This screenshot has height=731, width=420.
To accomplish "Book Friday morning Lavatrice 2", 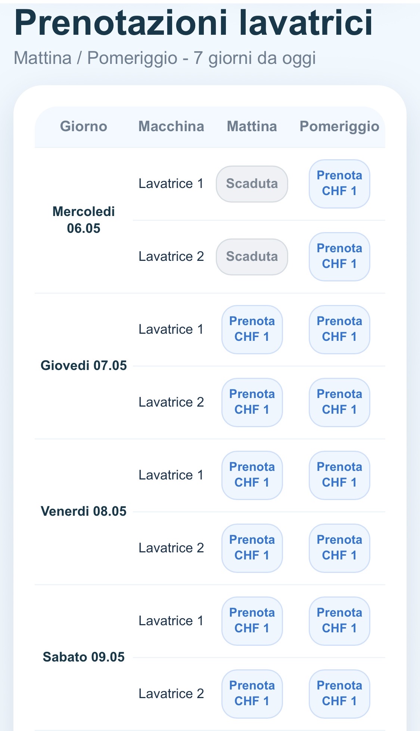I will [252, 548].
